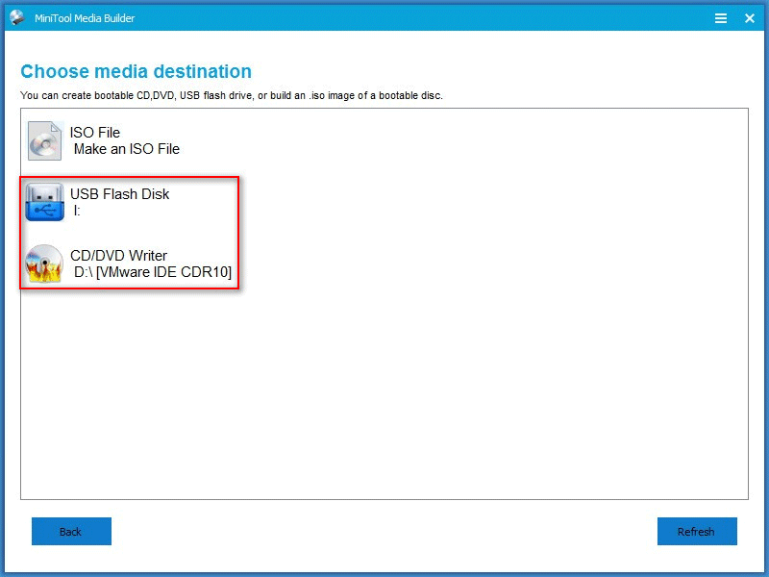Open the hamburger menu in title bar
The image size is (769, 577).
(x=720, y=18)
